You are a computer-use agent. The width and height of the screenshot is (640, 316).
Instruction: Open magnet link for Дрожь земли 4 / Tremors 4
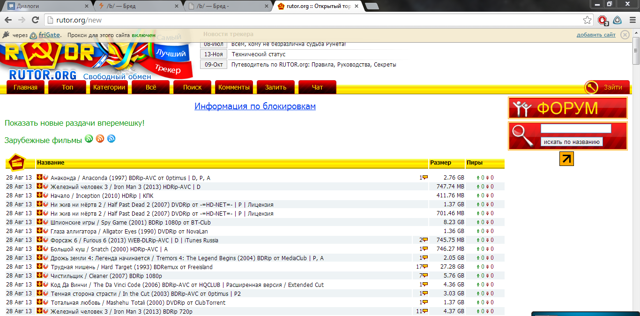point(45,258)
